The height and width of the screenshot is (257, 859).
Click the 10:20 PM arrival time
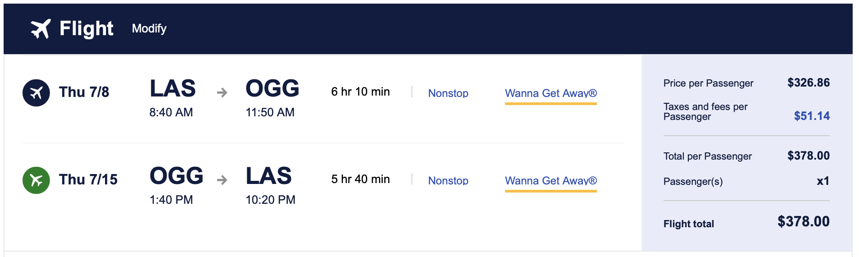270,200
